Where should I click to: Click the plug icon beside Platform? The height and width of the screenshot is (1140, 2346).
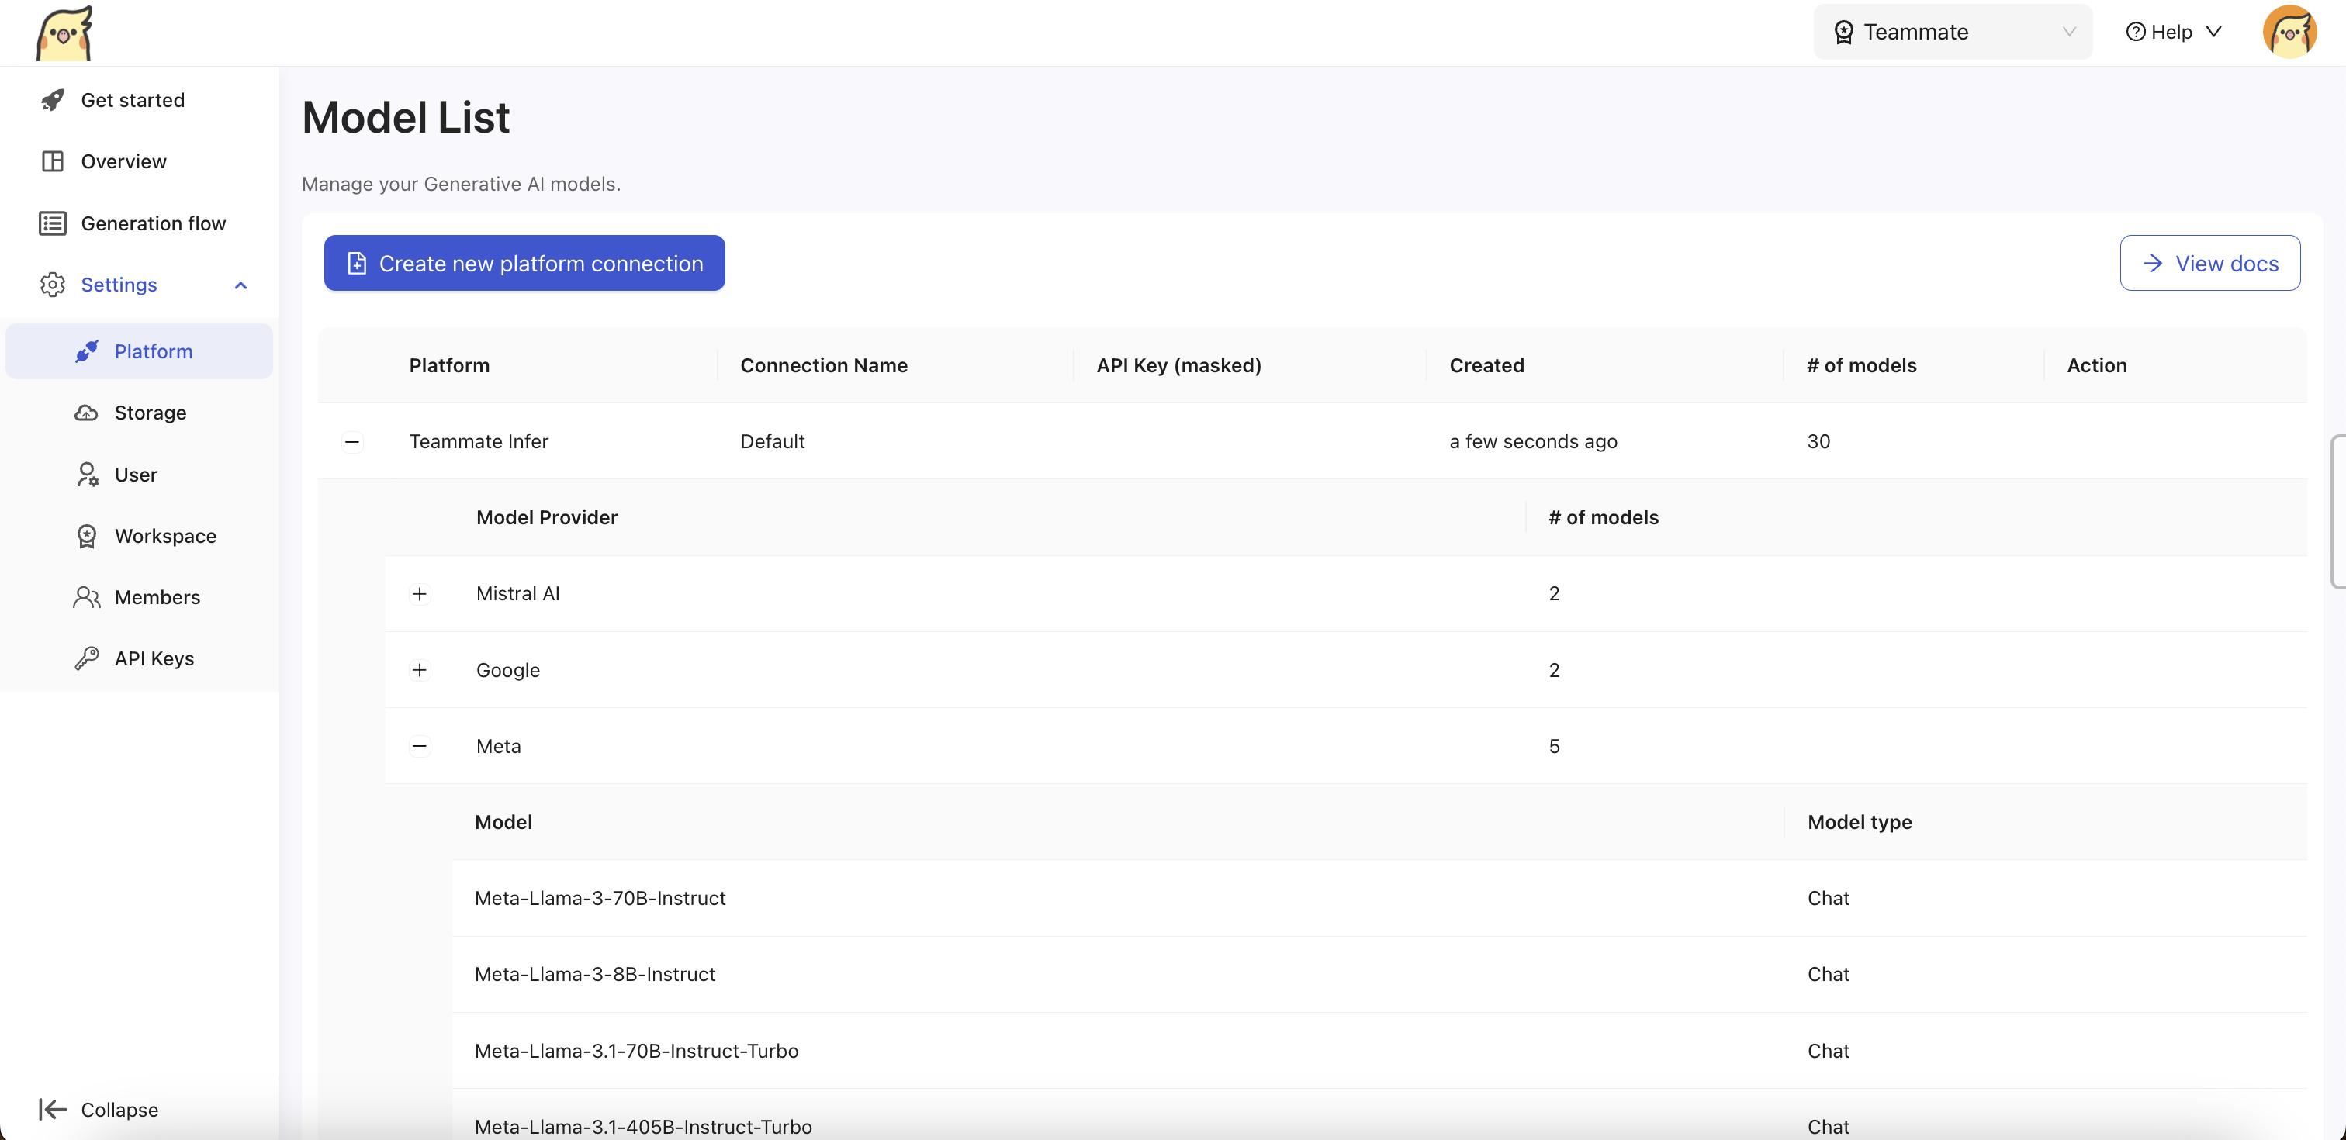[x=87, y=351]
